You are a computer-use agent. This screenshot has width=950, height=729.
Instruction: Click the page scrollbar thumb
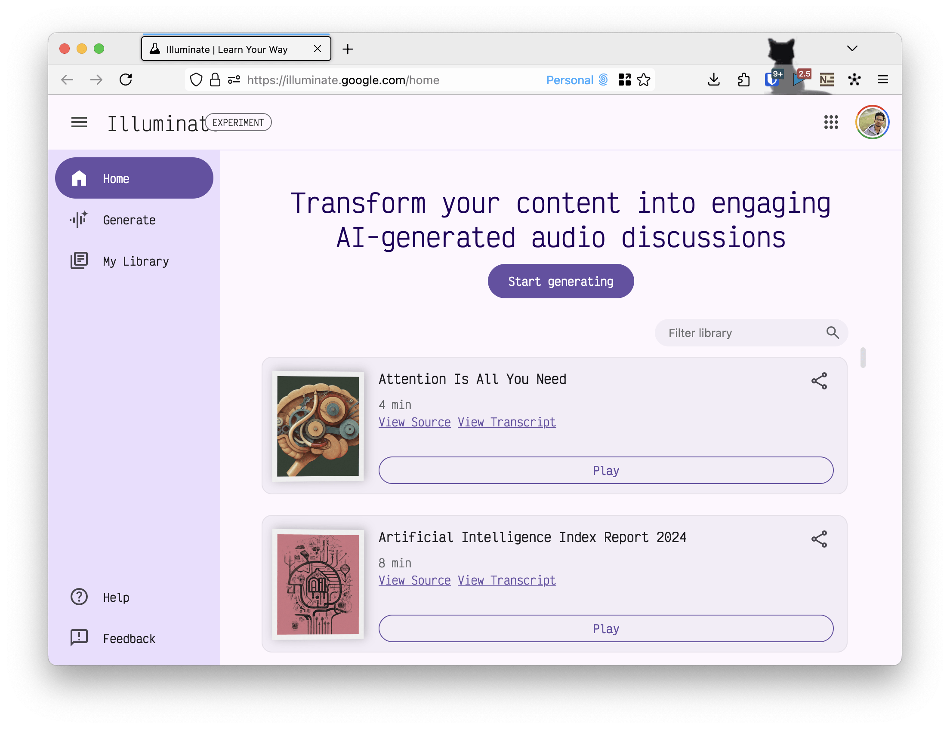(862, 358)
